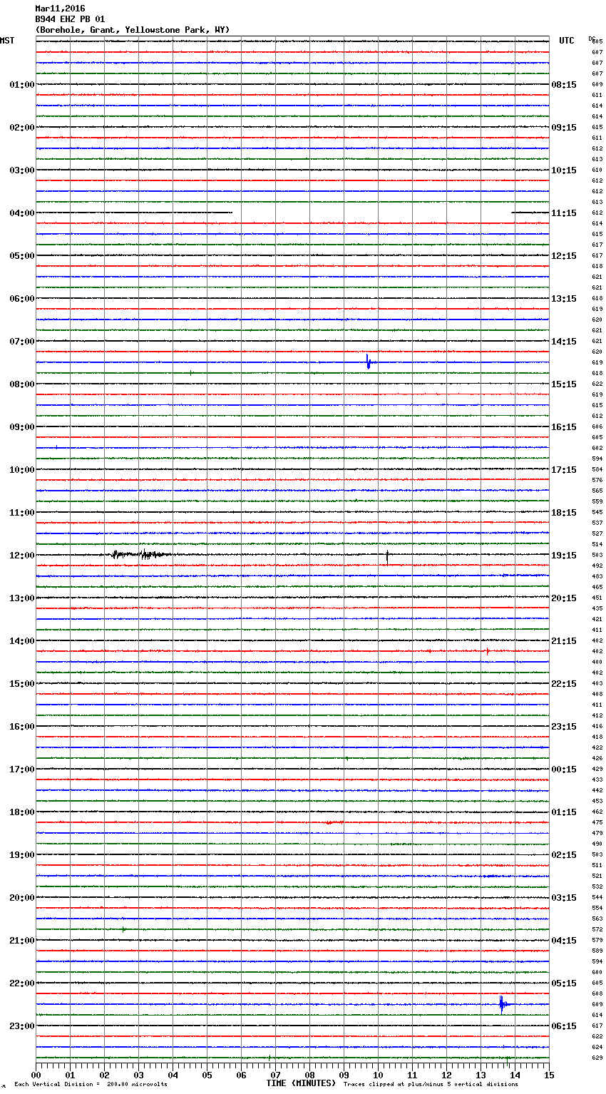The height and width of the screenshot is (1094, 606).
Task: Select the 14:00 MST time label
Action: pos(22,641)
